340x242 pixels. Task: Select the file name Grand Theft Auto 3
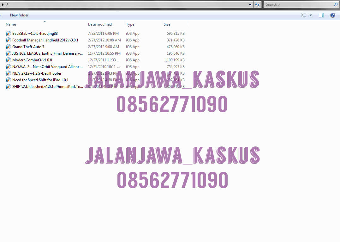pos(28,47)
